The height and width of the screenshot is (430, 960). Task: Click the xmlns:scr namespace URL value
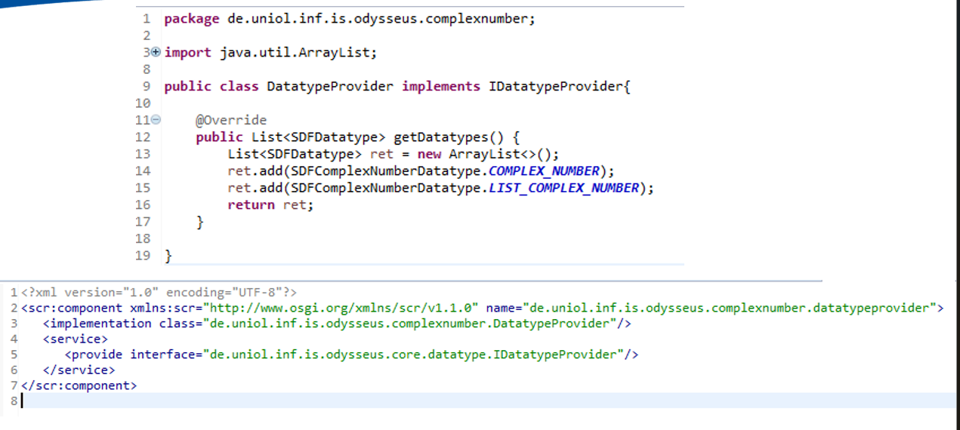tap(344, 308)
